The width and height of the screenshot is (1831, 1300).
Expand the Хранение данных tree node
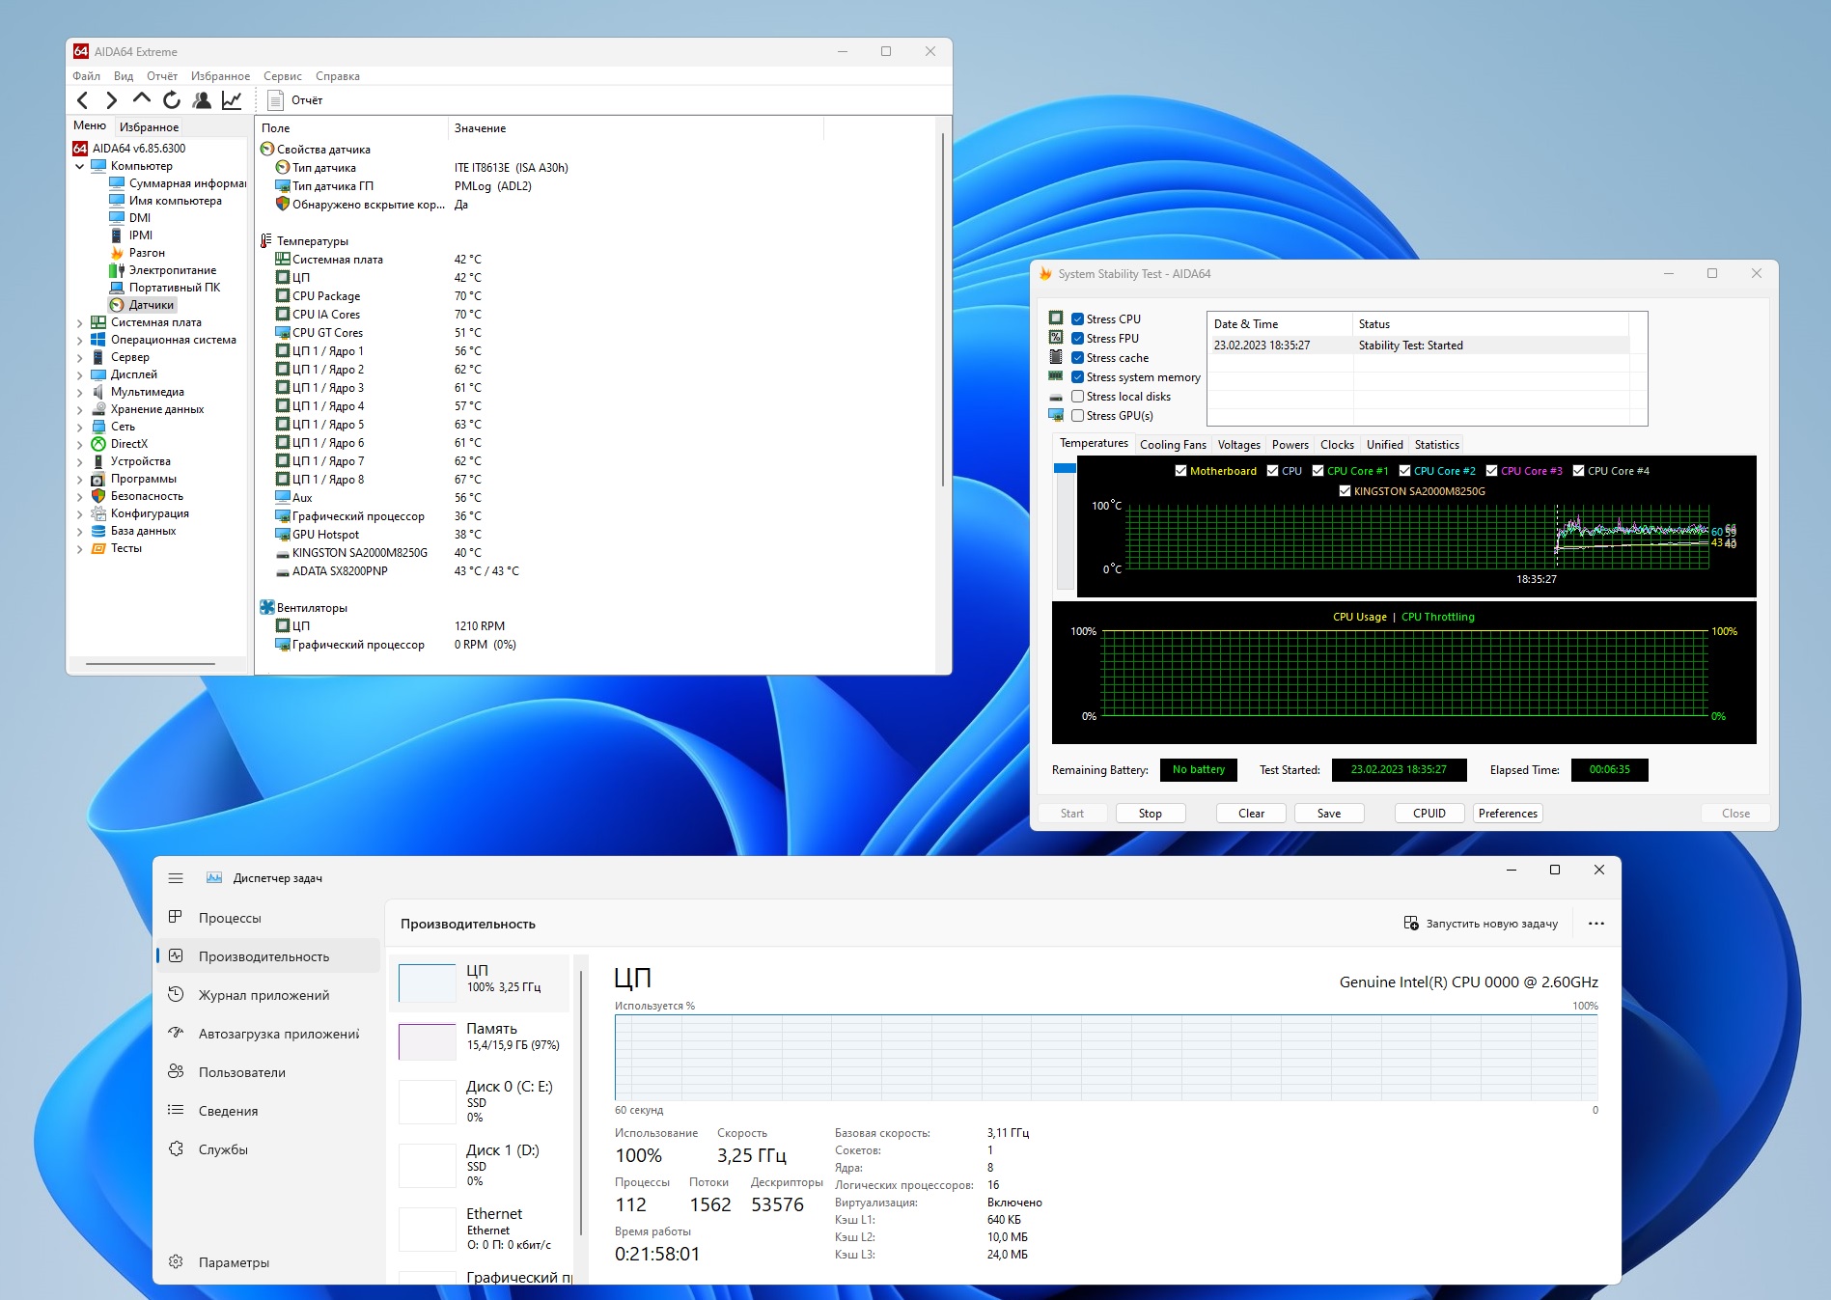pos(79,409)
